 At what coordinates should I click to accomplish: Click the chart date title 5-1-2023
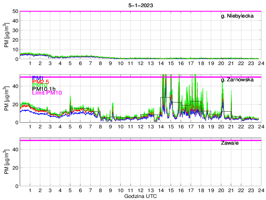(140, 5)
